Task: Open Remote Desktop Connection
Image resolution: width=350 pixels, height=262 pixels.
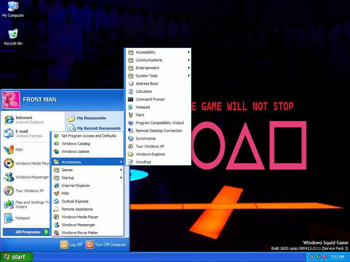Action: point(159,131)
